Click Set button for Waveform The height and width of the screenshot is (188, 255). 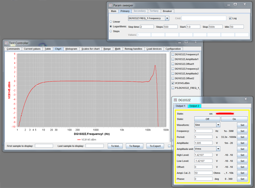(x=242, y=125)
